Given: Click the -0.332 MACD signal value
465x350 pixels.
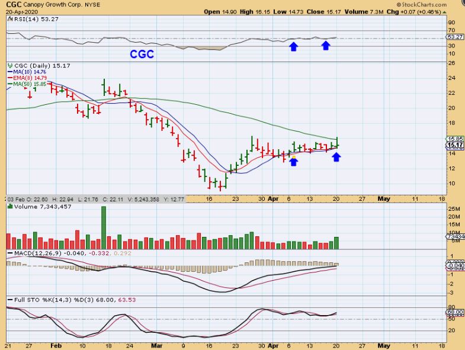Looking at the screenshot, I should (99, 253).
